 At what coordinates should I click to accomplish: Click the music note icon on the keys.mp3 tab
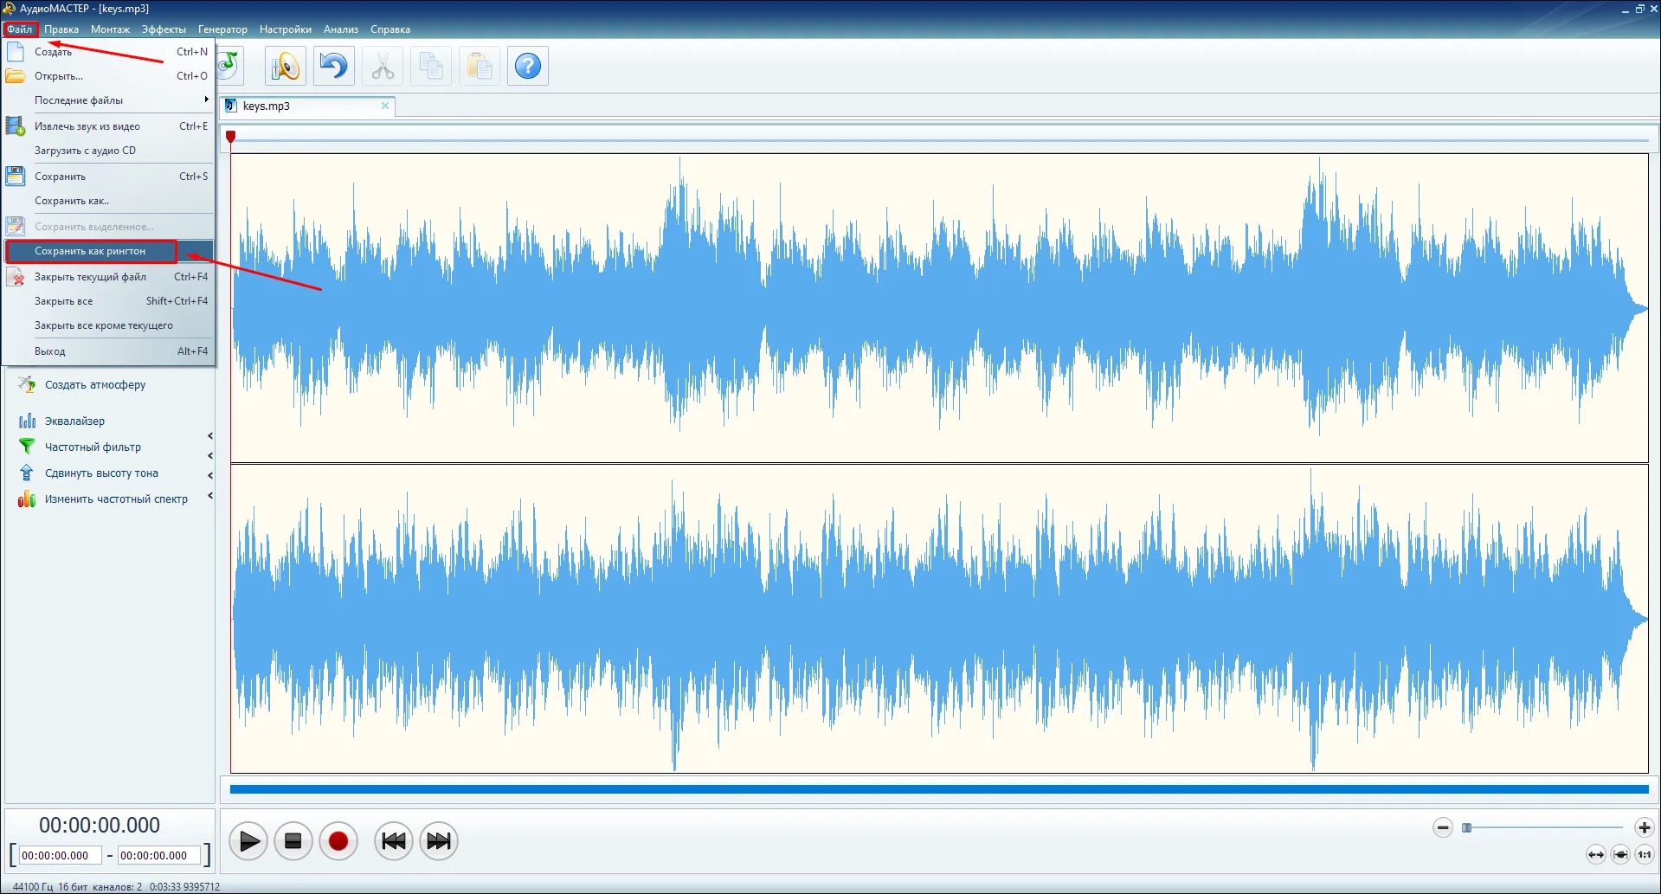pyautogui.click(x=231, y=106)
